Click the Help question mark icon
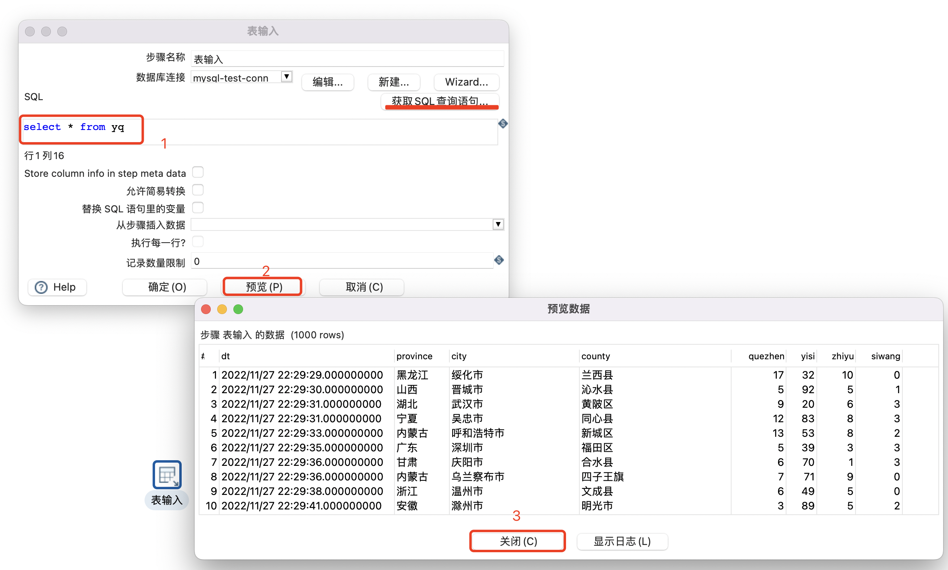948x570 pixels. [x=41, y=287]
